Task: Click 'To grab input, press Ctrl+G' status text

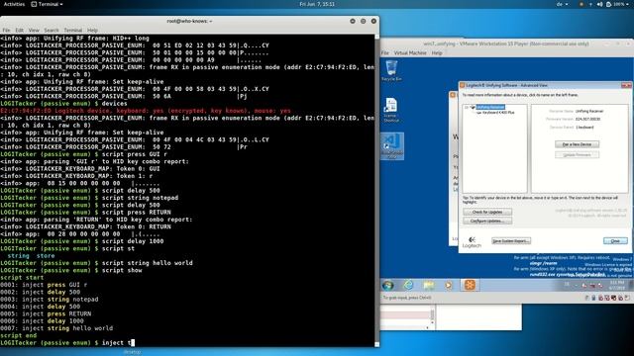Action: coord(407,298)
